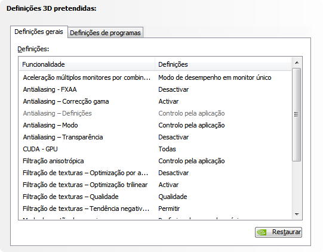Viewport: 323px width, 252px height.
Task: Select Modo de desempenho em monitor único value
Action: (x=215, y=77)
